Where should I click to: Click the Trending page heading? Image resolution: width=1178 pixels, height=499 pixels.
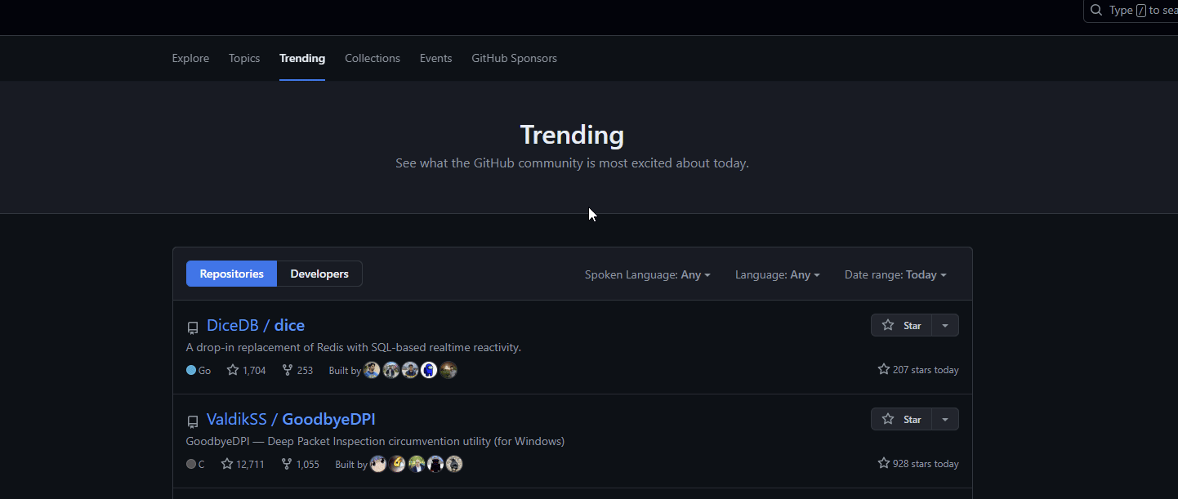click(572, 135)
